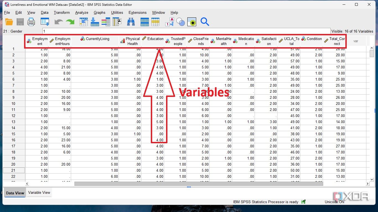378x212 pixels.
Task: Select row number 21 header
Action: coord(14,170)
